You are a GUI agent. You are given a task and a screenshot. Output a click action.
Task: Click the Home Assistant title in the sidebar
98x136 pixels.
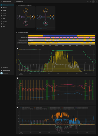(x=7, y=2)
